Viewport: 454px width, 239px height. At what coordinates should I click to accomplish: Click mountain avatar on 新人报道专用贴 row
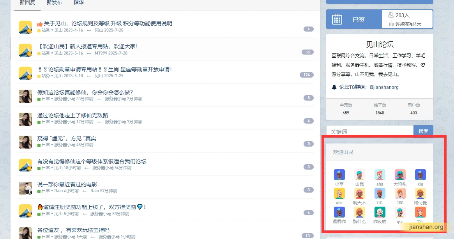pyautogui.click(x=25, y=50)
